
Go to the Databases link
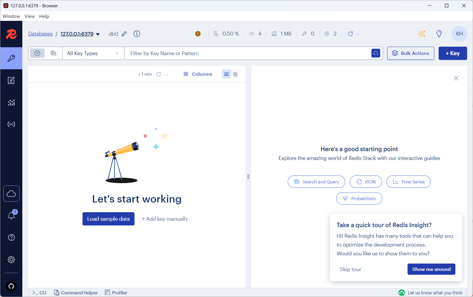[x=40, y=34]
